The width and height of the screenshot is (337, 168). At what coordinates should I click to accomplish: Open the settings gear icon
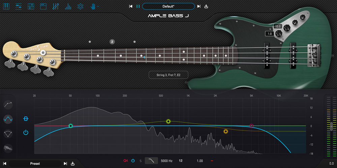point(81,6)
